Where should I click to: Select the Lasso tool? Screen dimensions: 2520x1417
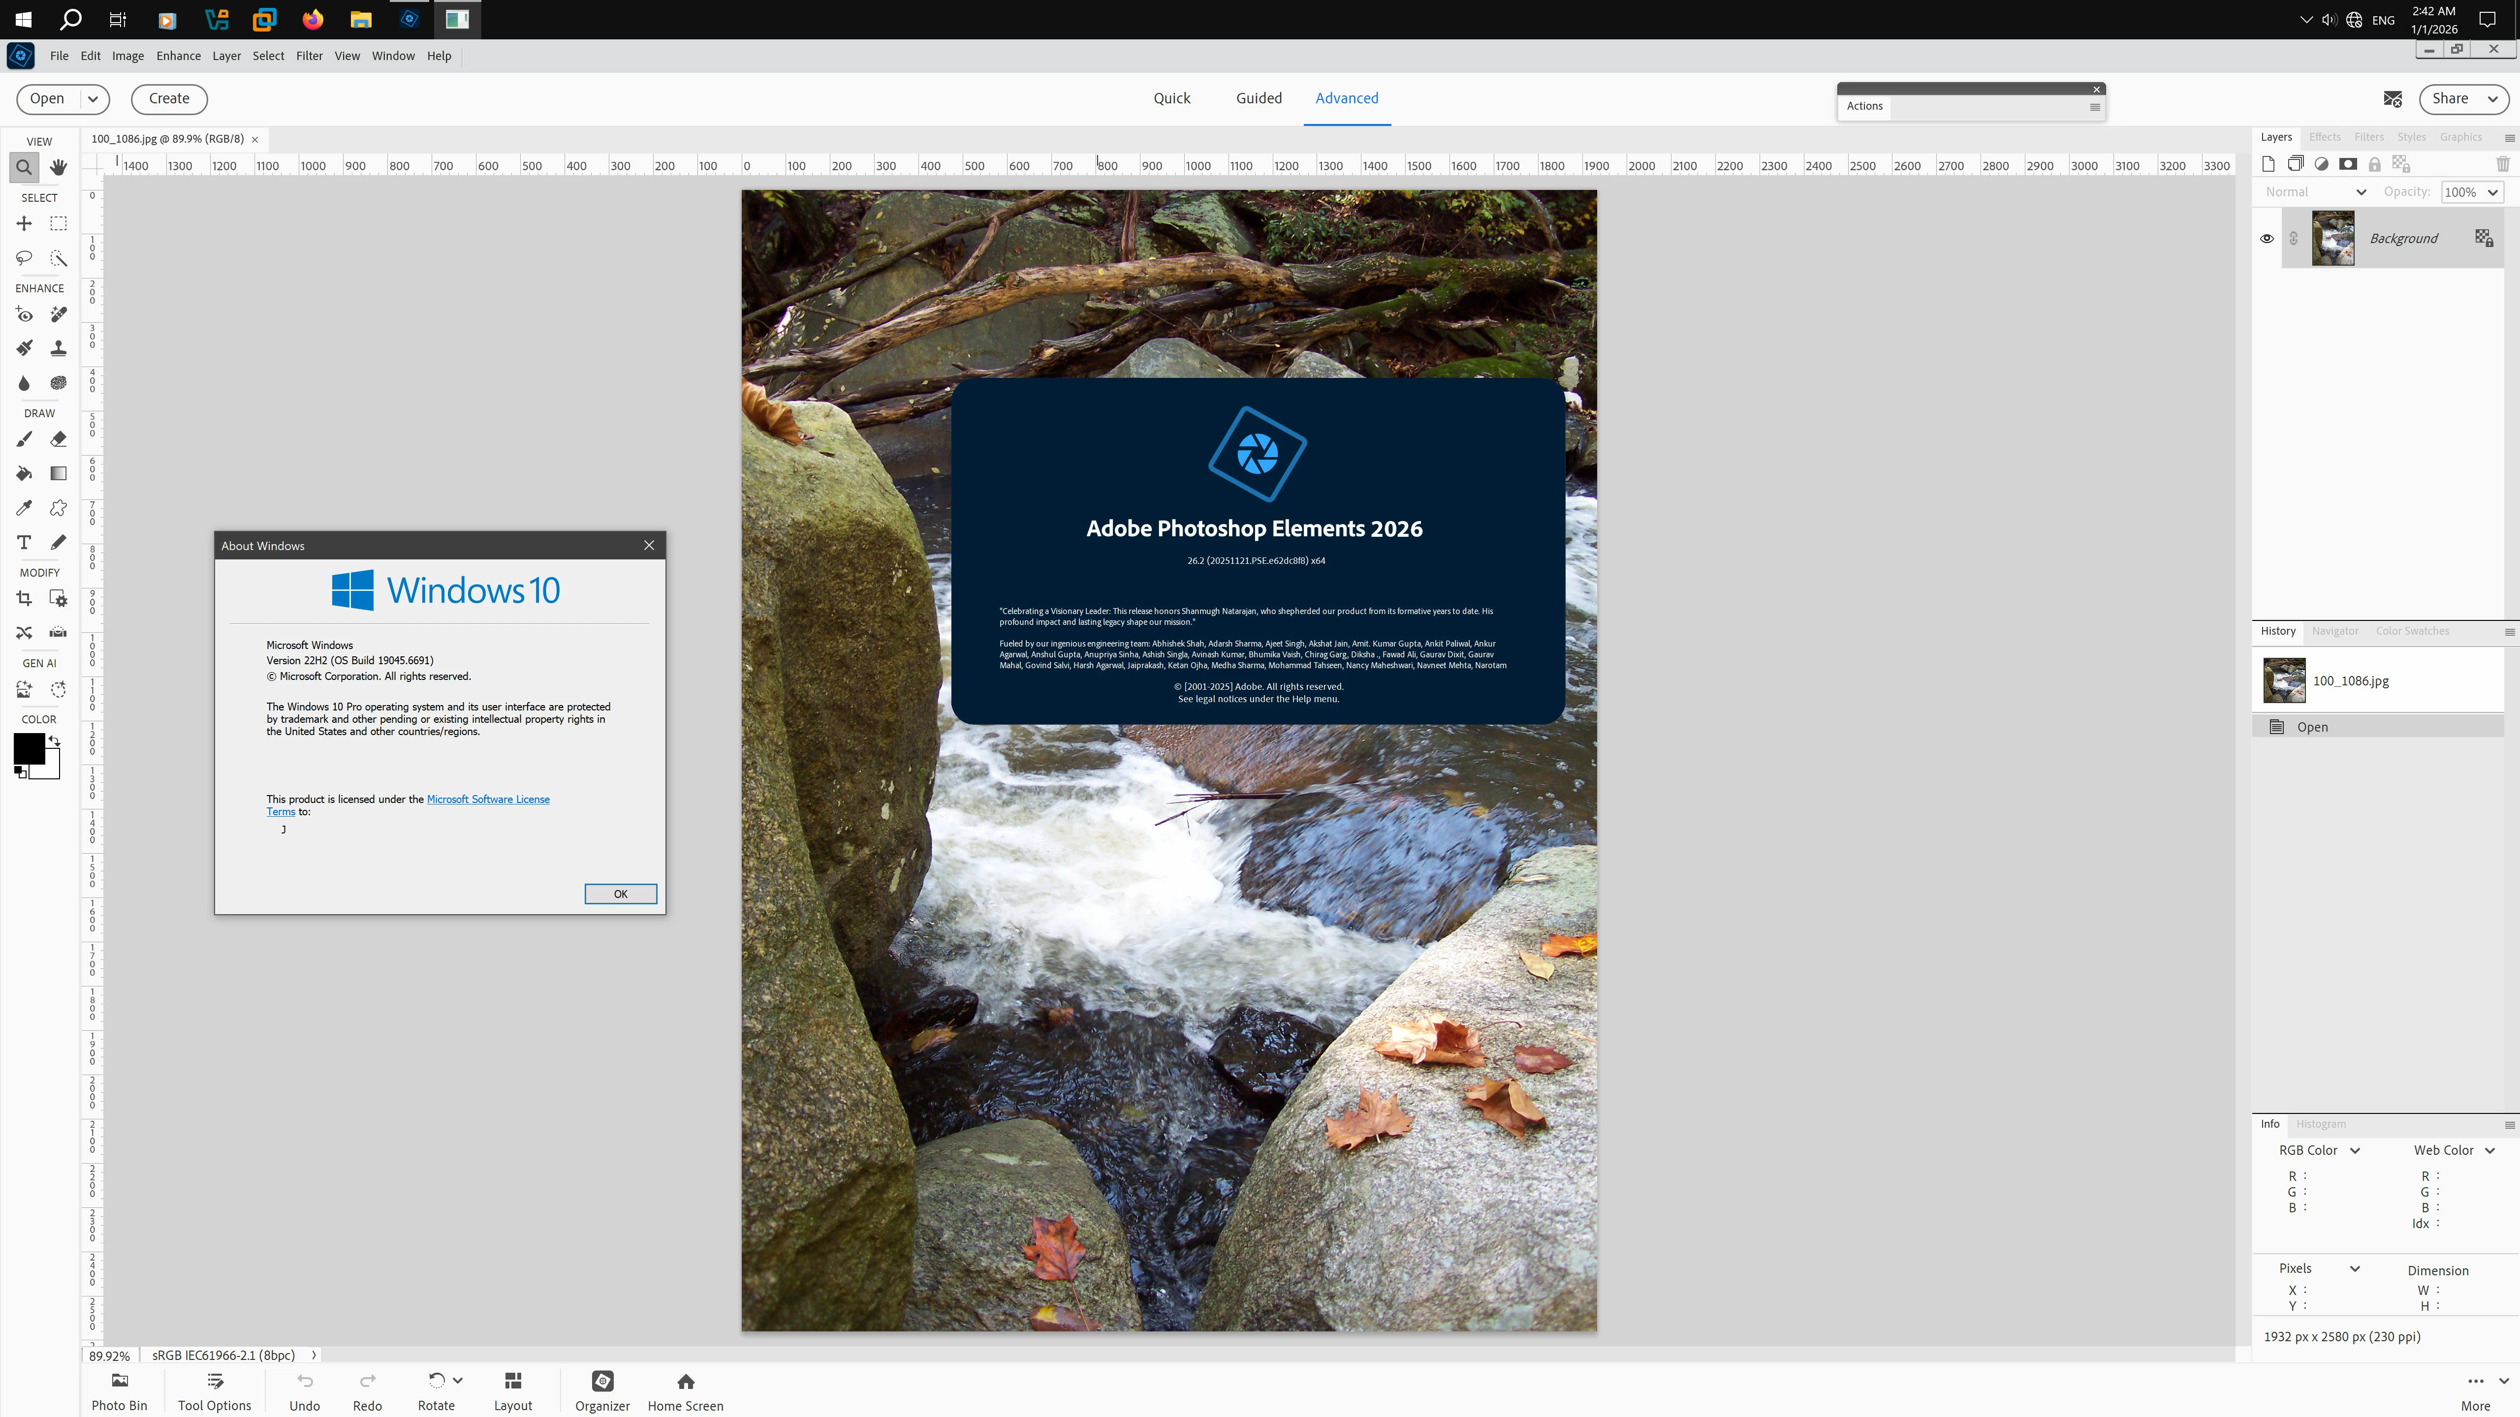click(25, 258)
